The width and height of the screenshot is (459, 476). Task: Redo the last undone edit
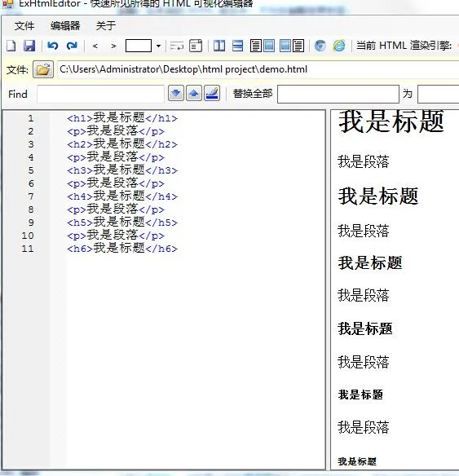click(x=72, y=46)
